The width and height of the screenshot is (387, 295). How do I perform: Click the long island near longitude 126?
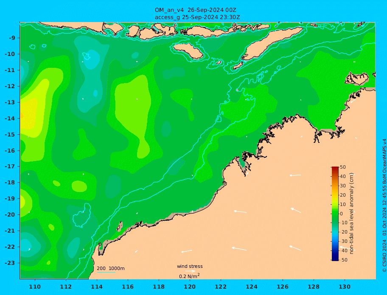(272, 43)
